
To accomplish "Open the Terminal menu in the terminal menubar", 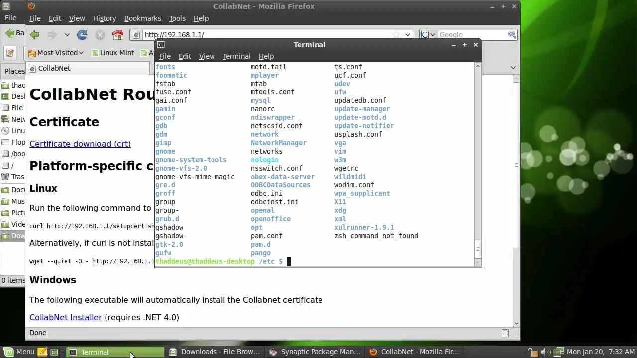I will coord(236,56).
